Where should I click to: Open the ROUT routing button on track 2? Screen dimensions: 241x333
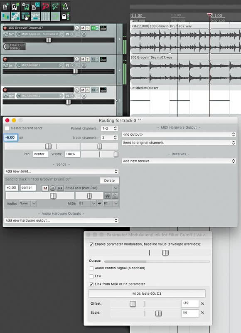103,59
